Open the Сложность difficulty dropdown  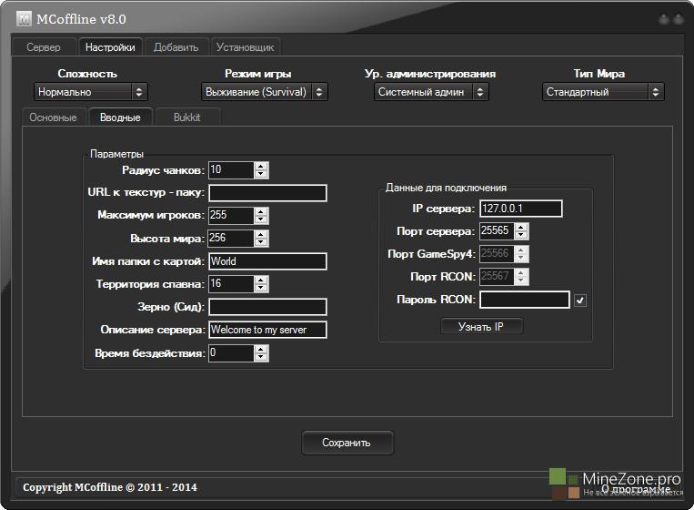click(x=91, y=92)
